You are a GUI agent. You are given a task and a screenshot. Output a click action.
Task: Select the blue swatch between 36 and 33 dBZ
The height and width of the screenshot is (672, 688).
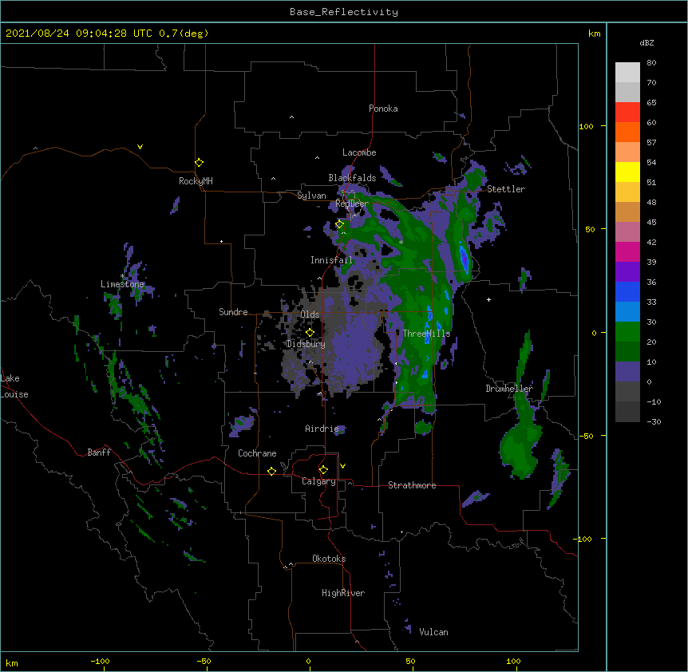[x=627, y=291]
